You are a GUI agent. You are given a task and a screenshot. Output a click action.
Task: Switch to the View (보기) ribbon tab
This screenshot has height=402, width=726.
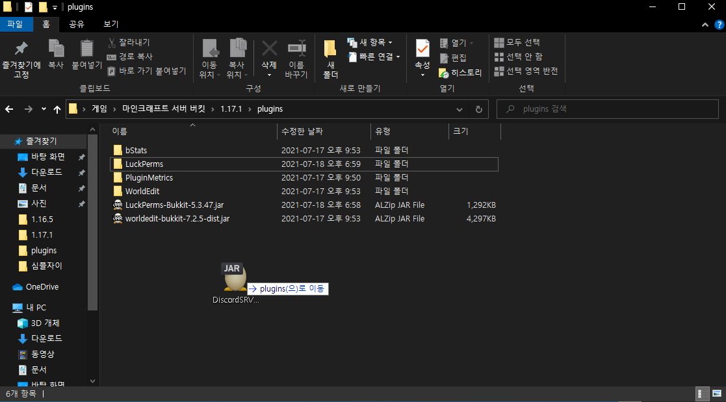[111, 24]
